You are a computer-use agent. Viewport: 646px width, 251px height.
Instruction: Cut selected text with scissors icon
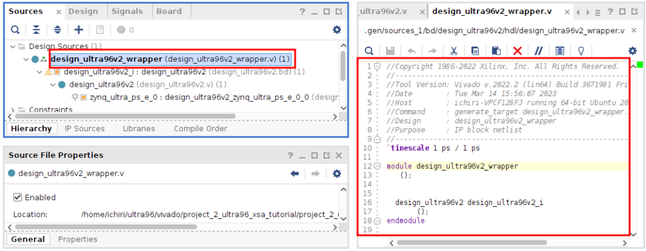tap(454, 51)
